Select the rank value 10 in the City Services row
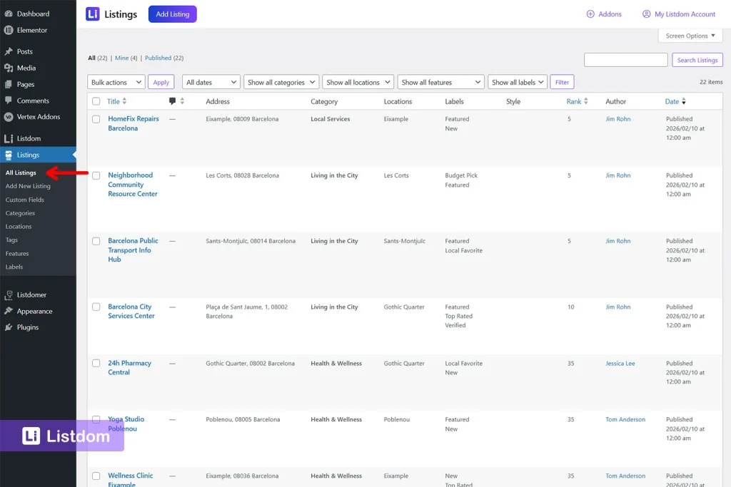731x487 pixels. pos(570,307)
